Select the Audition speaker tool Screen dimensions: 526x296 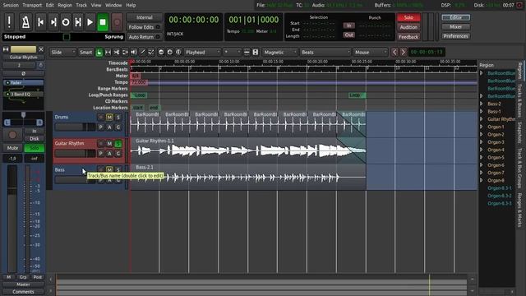point(134,53)
